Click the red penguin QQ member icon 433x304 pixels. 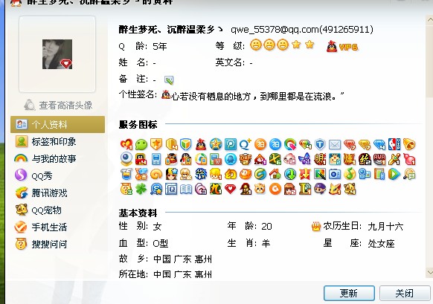201,144
